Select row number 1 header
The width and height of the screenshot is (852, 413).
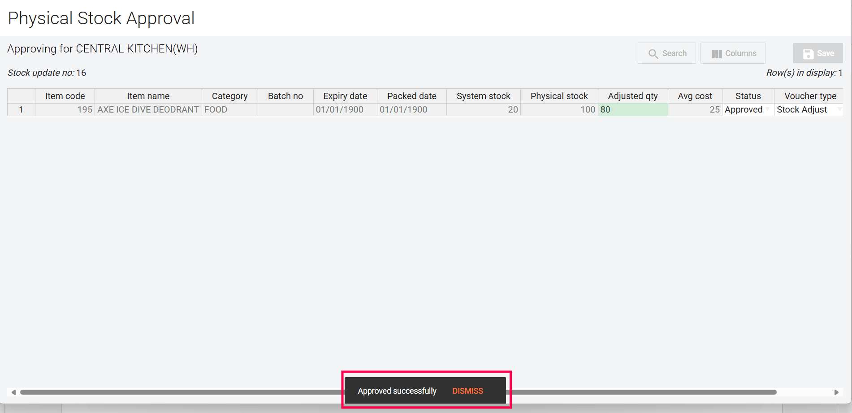point(21,110)
